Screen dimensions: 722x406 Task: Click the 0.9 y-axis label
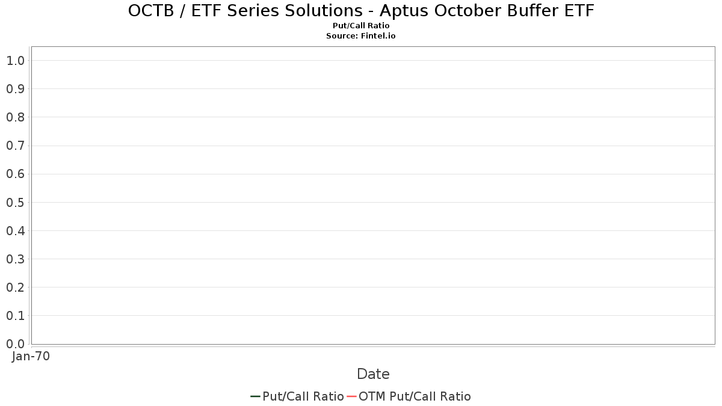pyautogui.click(x=15, y=89)
